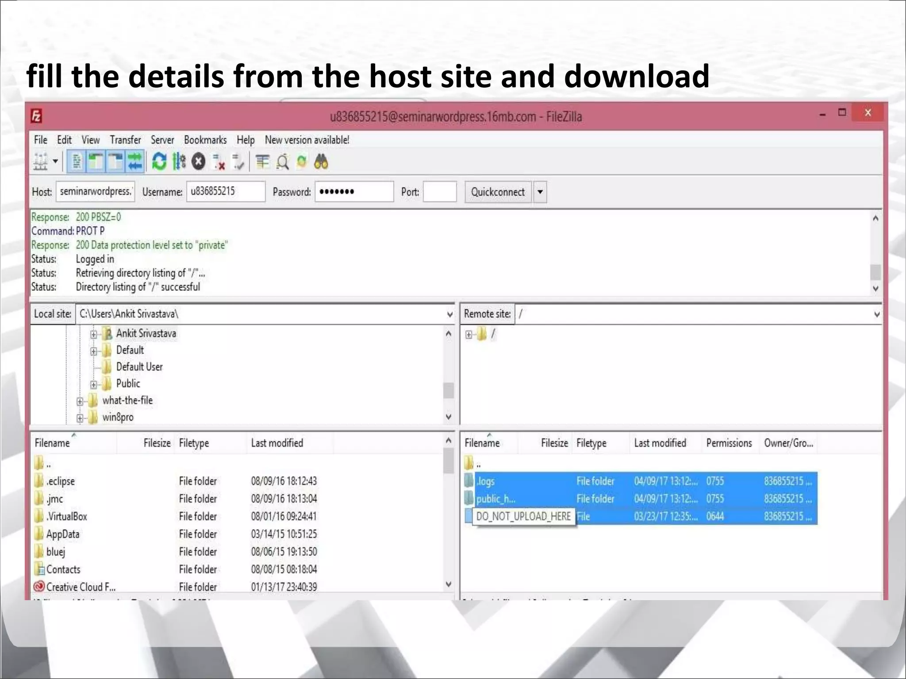Toggle synchronized browsing

coord(302,162)
